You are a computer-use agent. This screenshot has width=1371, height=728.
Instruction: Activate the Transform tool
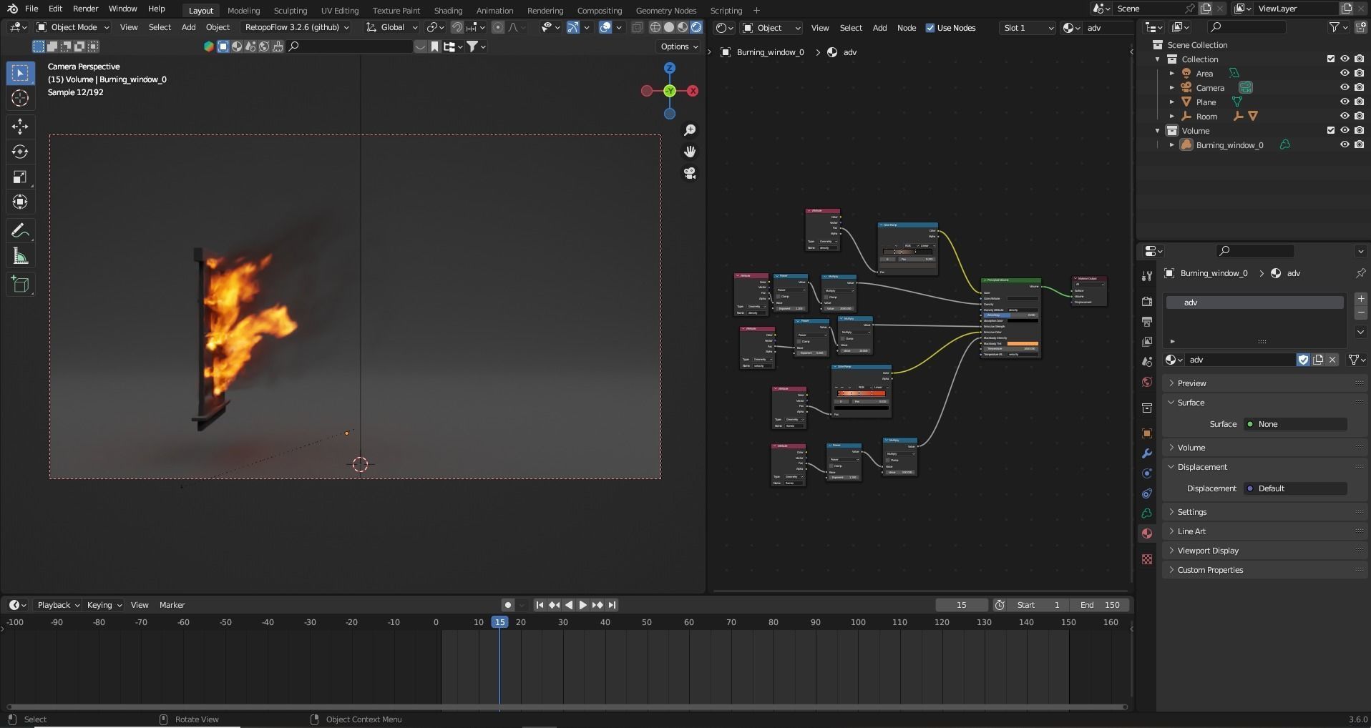[x=20, y=202]
